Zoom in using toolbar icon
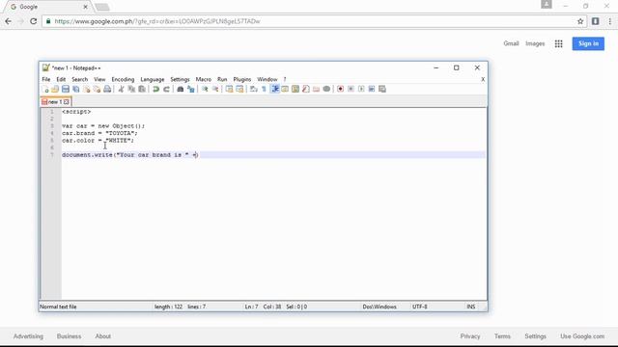Viewport: 618px width, 347px height. coord(205,90)
